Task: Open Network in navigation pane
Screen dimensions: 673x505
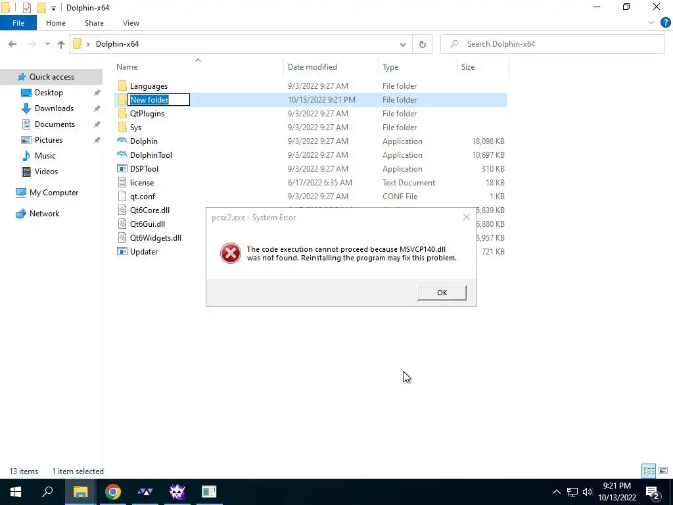Action: [44, 214]
